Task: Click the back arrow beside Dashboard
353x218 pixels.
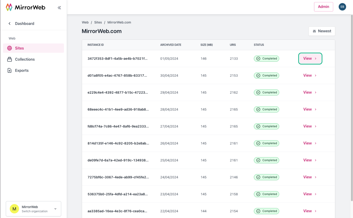Action: tap(10, 23)
